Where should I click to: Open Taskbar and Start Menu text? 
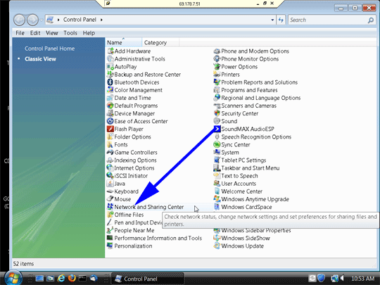251,168
